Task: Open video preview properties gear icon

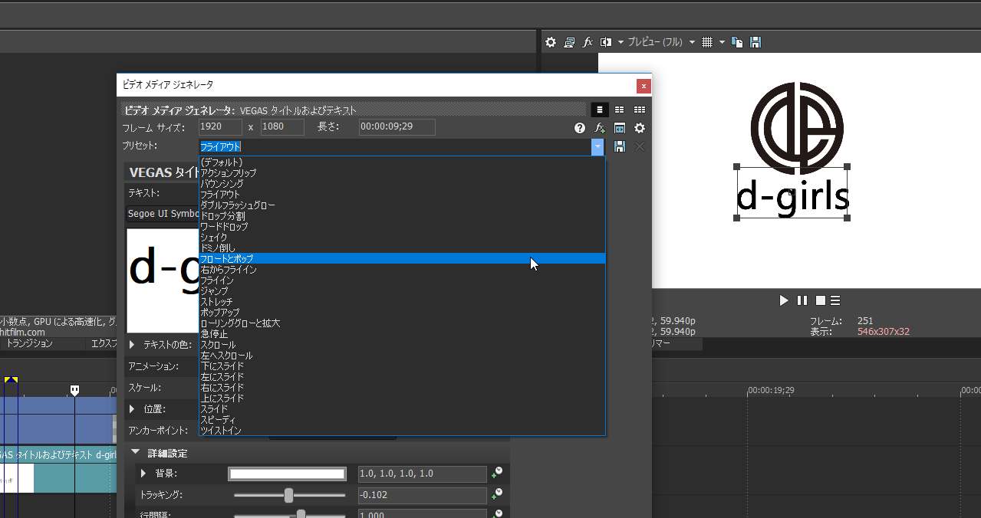Action: pos(551,42)
